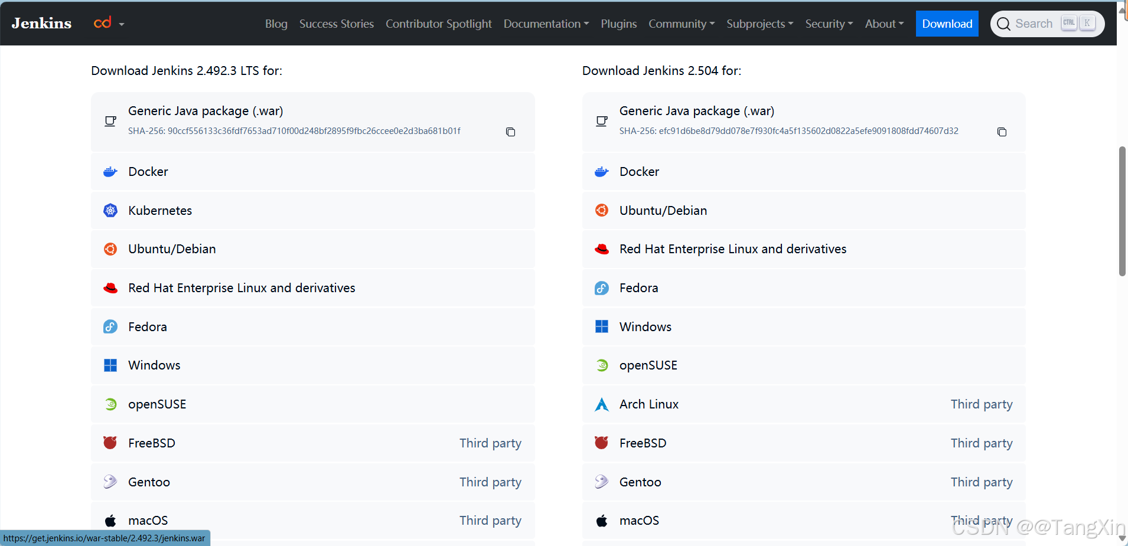Click the openSUSE chameleon icon under 2.504
The height and width of the screenshot is (546, 1128).
[x=602, y=365]
